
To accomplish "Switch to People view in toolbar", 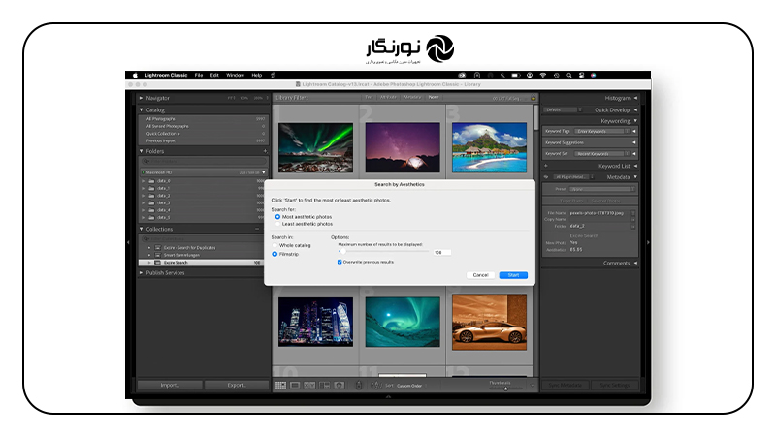I will coord(339,385).
